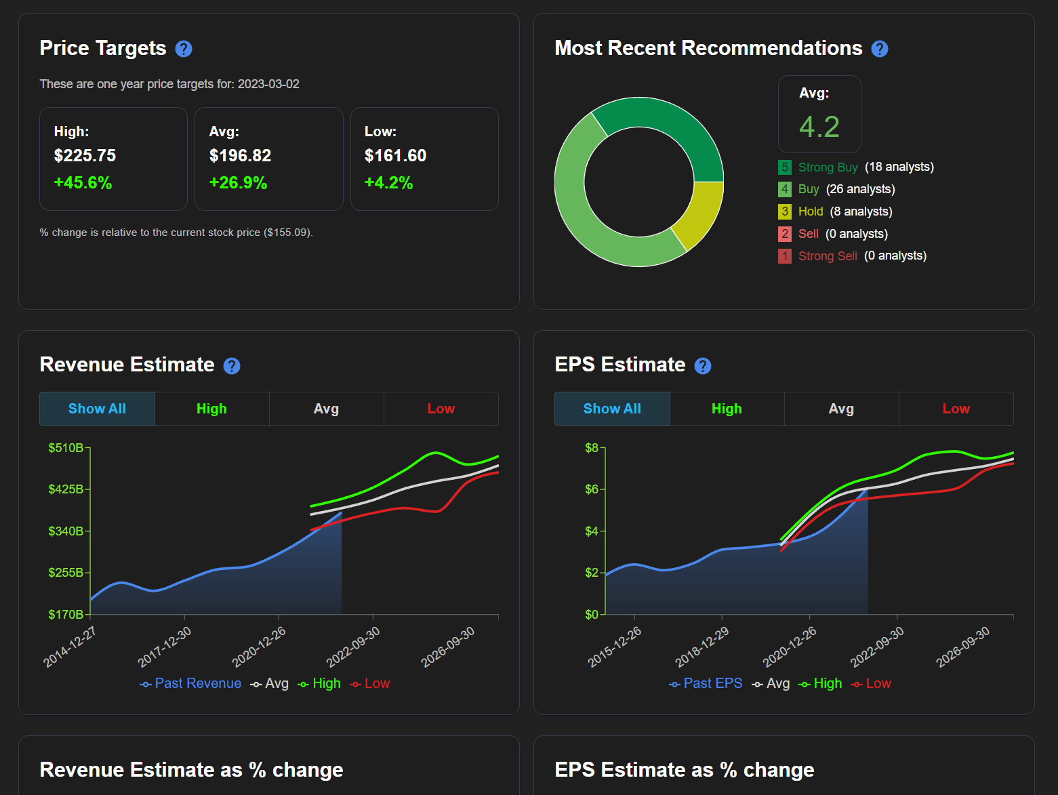Image resolution: width=1058 pixels, height=795 pixels.
Task: Click the High price target $225.75 card
Action: click(x=113, y=159)
